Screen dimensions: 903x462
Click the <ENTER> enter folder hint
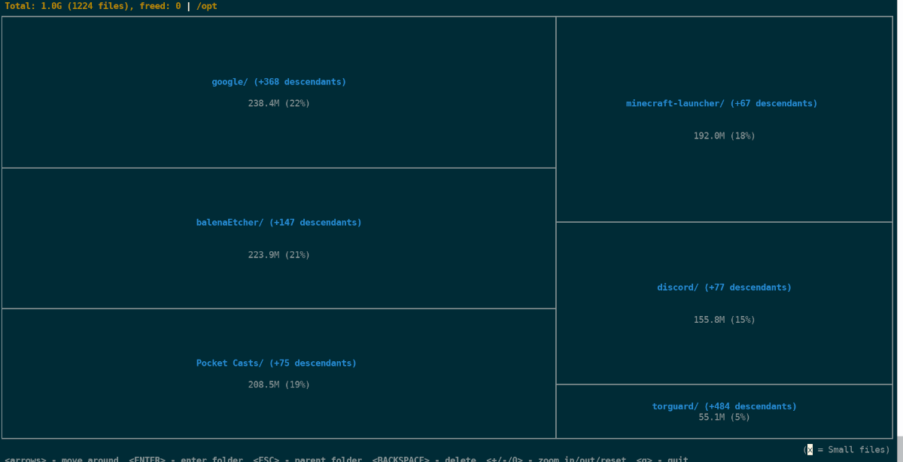pos(186,459)
